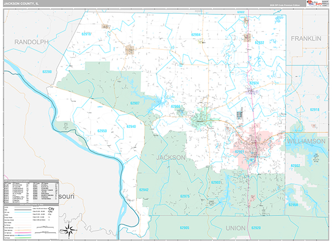Click the pink US Highway legend line
Image resolution: width=332 pixels, height=241 pixels.
click(23, 233)
